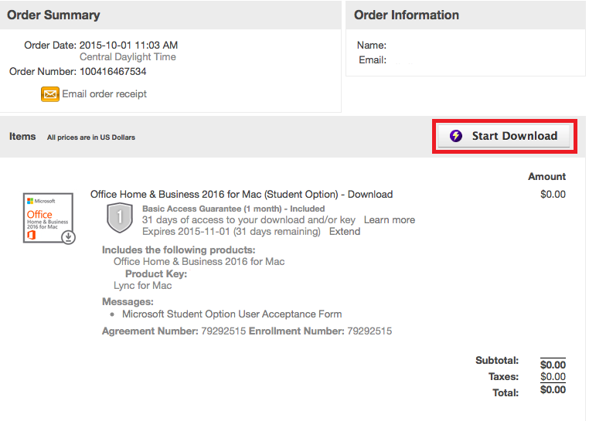Image resolution: width=589 pixels, height=421 pixels.
Task: Click the Name label in Order Information
Action: 372,45
